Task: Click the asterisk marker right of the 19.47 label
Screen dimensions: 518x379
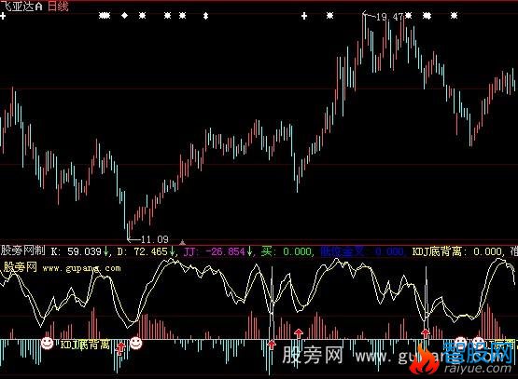Action: pyautogui.click(x=409, y=15)
